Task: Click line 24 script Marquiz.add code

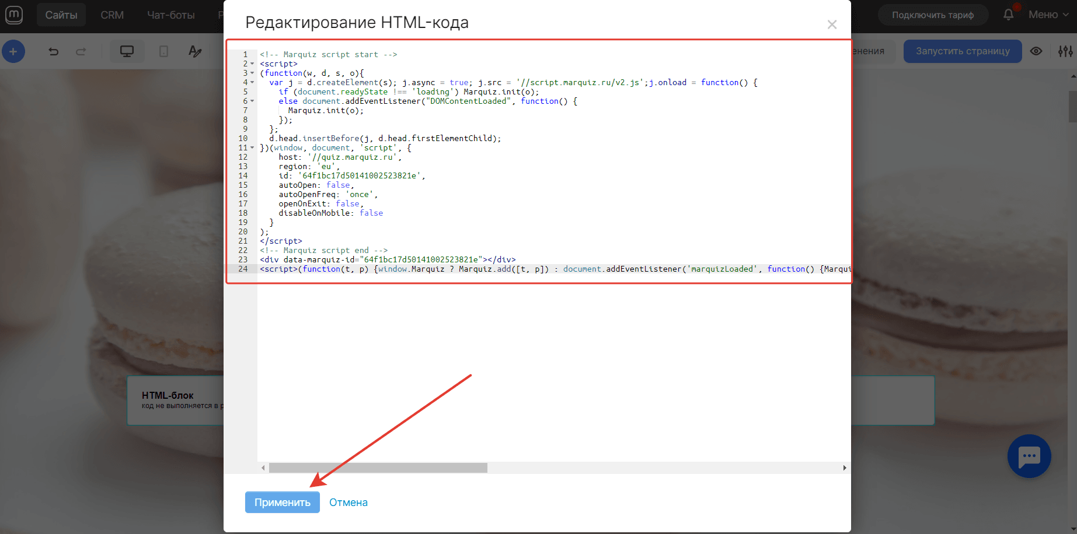Action: (555, 269)
